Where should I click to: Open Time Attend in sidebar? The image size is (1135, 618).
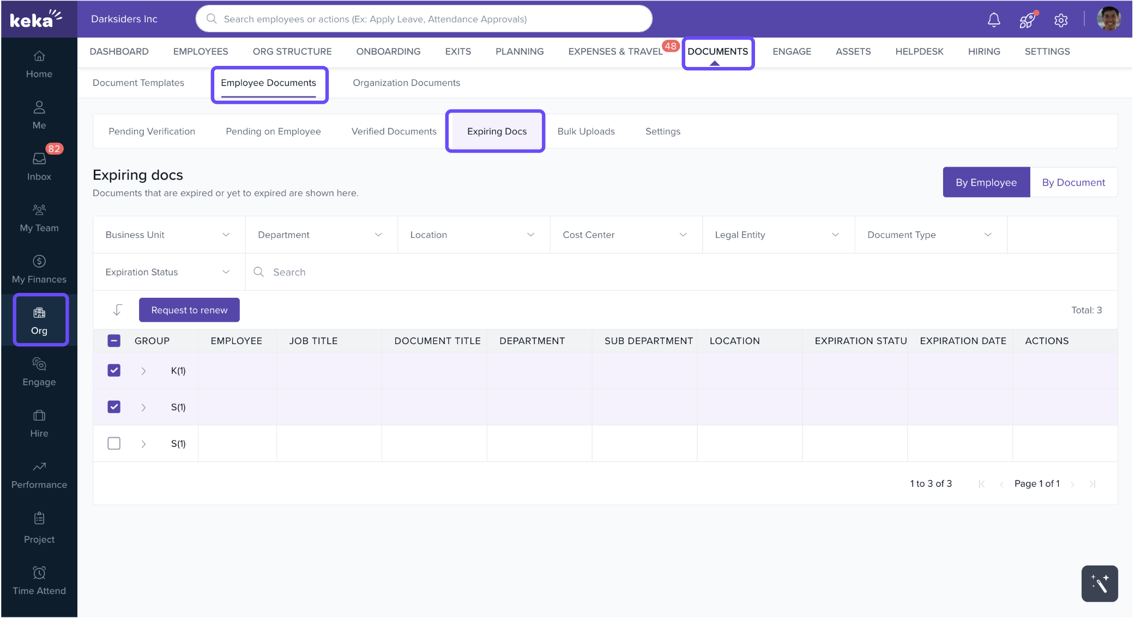tap(39, 580)
